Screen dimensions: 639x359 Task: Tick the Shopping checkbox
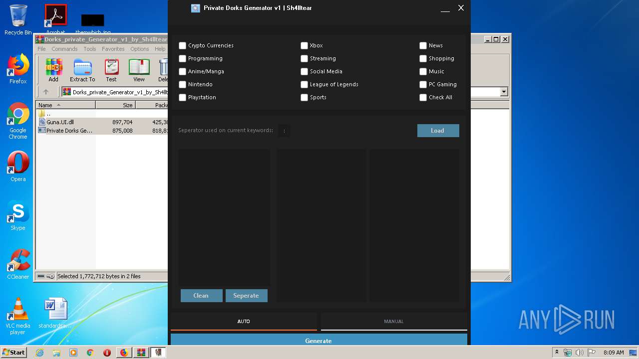point(423,58)
